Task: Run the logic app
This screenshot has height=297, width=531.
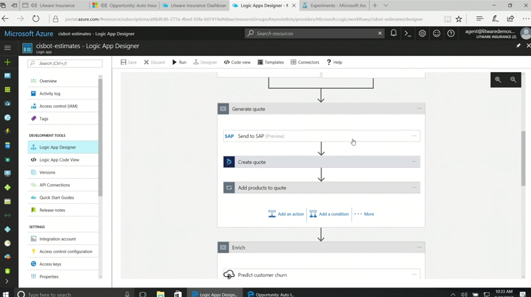Action: click(179, 62)
